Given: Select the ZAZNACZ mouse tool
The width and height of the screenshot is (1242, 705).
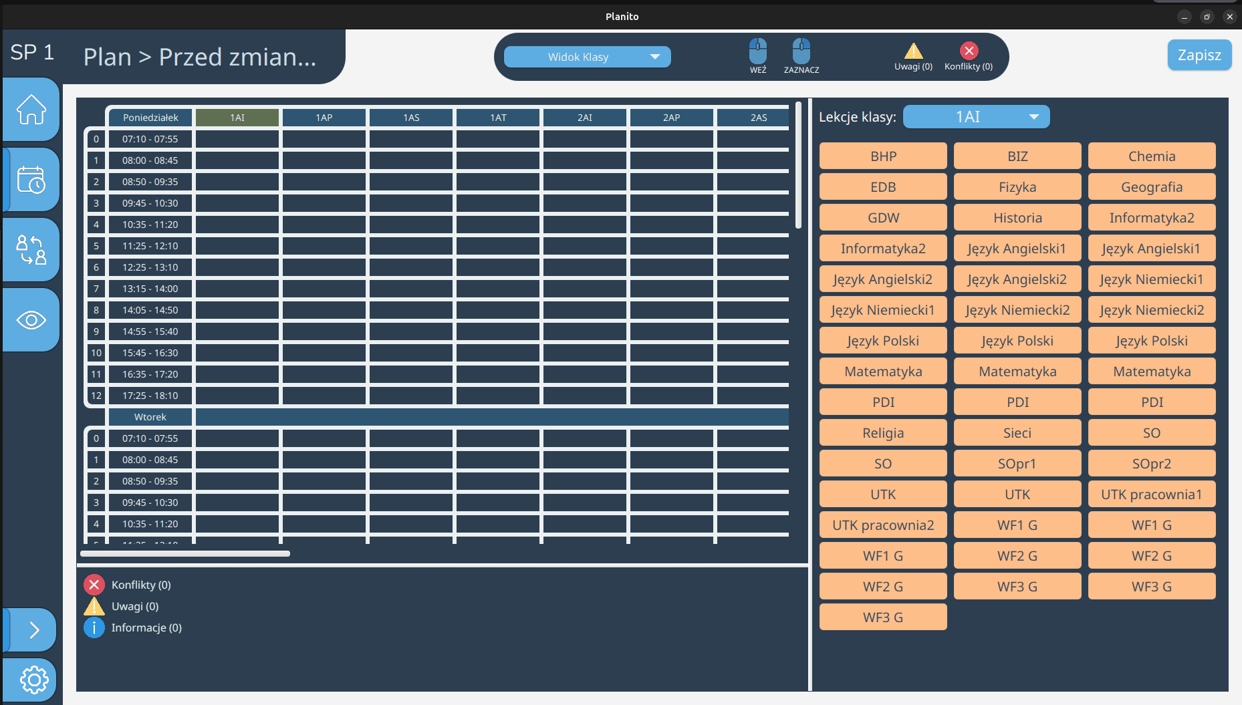Looking at the screenshot, I should pos(801,56).
